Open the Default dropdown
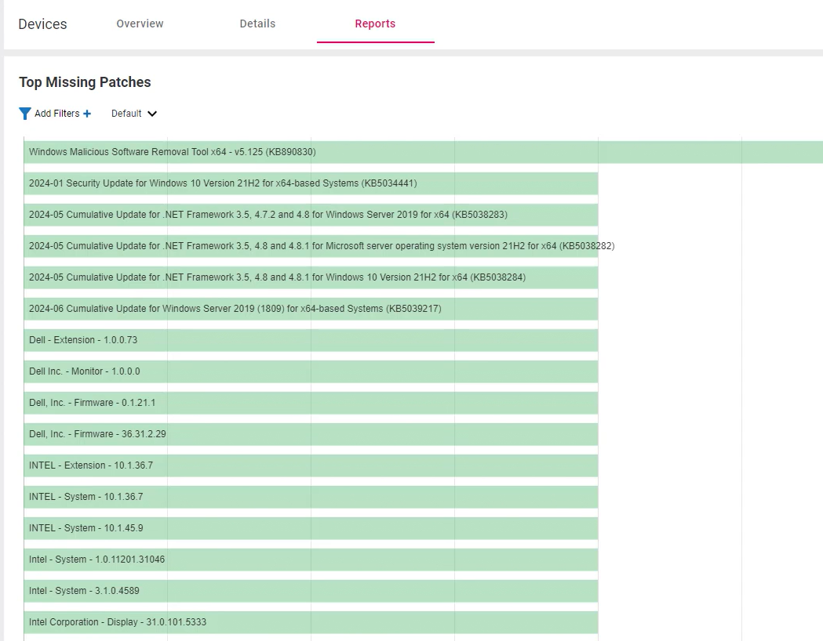The height and width of the screenshot is (641, 823). click(134, 114)
